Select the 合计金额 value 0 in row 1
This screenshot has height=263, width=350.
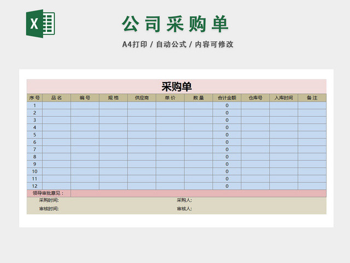click(227, 105)
